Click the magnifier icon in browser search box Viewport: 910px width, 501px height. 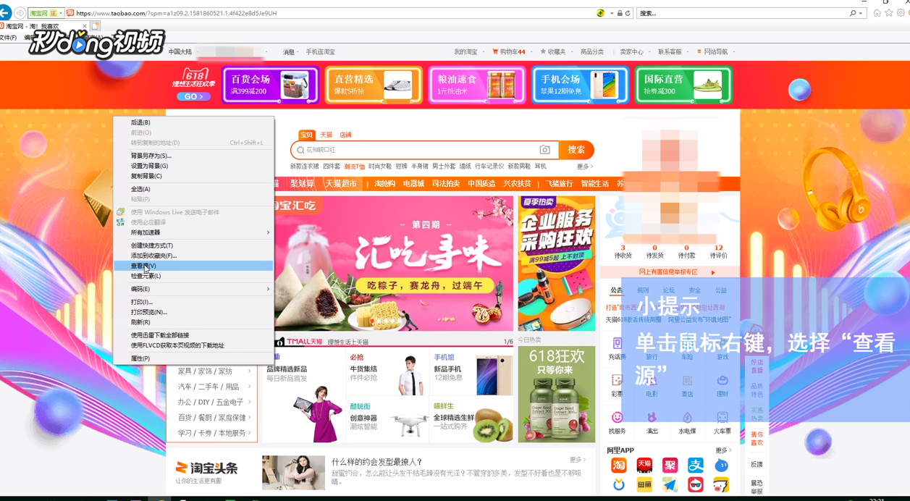[853, 13]
